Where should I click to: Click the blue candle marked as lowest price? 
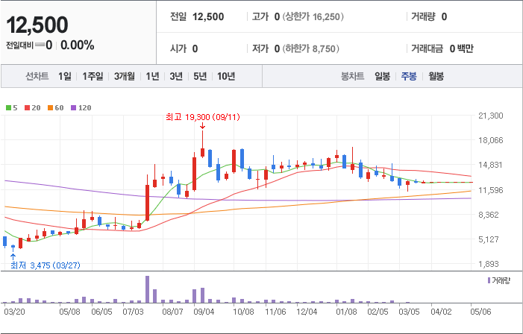[13, 247]
